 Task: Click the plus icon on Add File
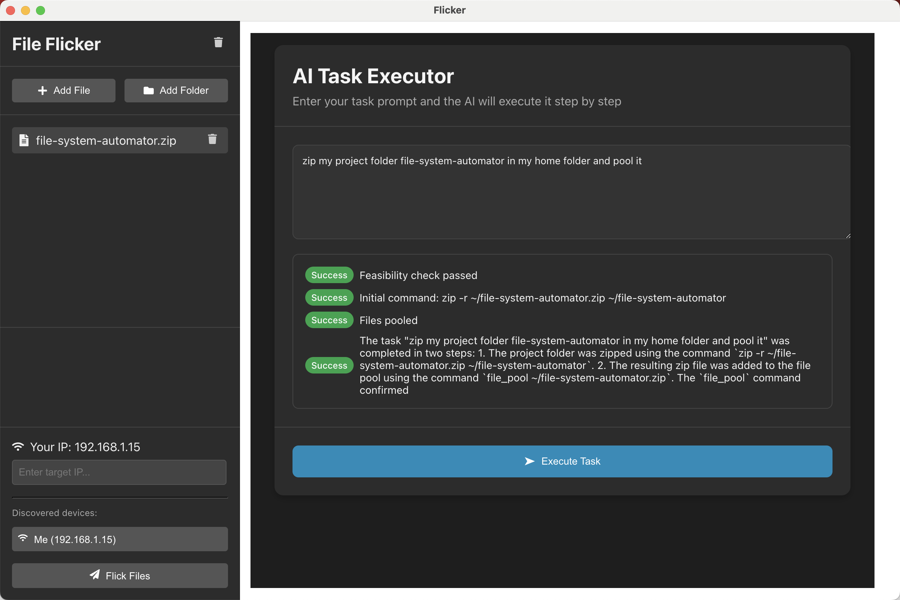[x=42, y=91]
